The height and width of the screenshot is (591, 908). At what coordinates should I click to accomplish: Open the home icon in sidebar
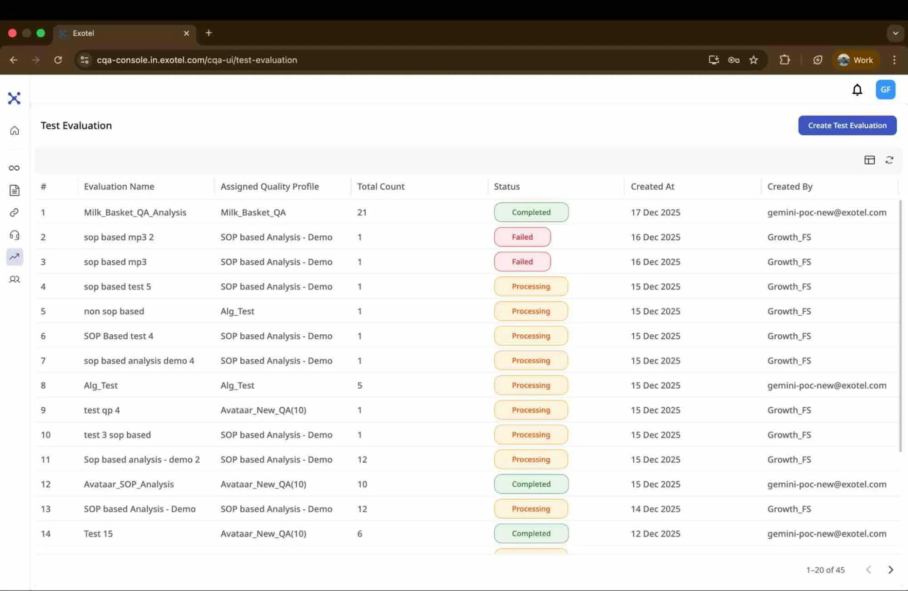[15, 131]
